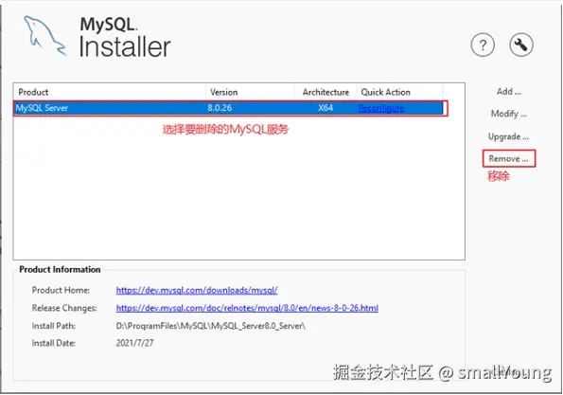Click the Release Changes: label
This screenshot has height=395, width=563.
click(64, 308)
